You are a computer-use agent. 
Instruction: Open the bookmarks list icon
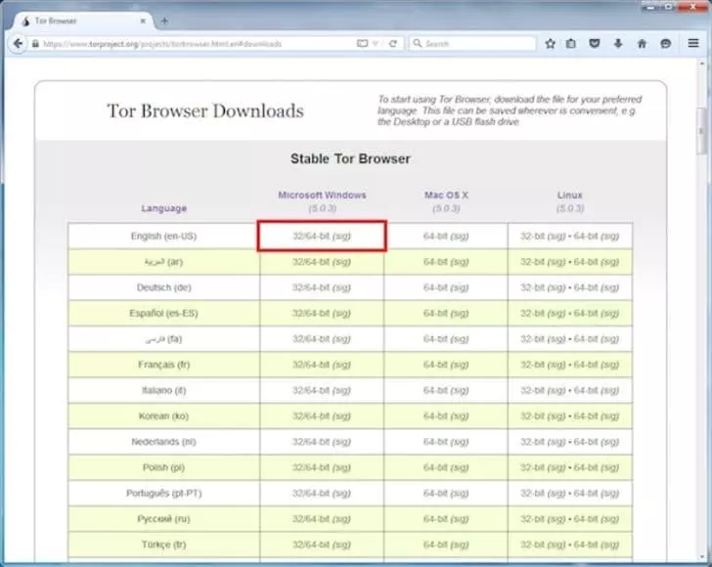(x=571, y=44)
